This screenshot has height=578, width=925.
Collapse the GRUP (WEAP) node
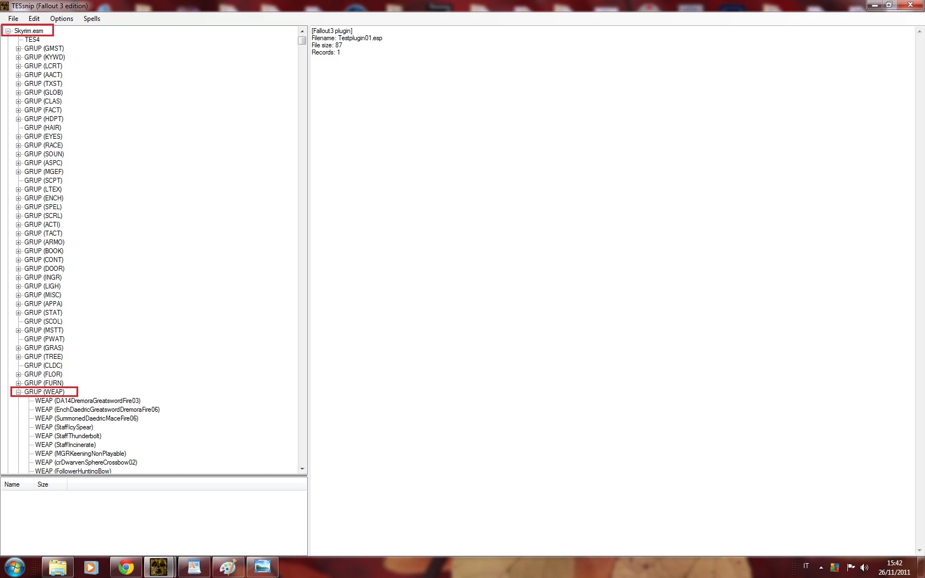18,392
